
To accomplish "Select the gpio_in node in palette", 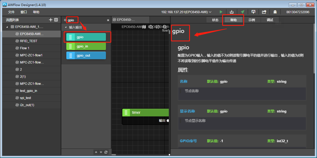I will pyautogui.click(x=86, y=46).
